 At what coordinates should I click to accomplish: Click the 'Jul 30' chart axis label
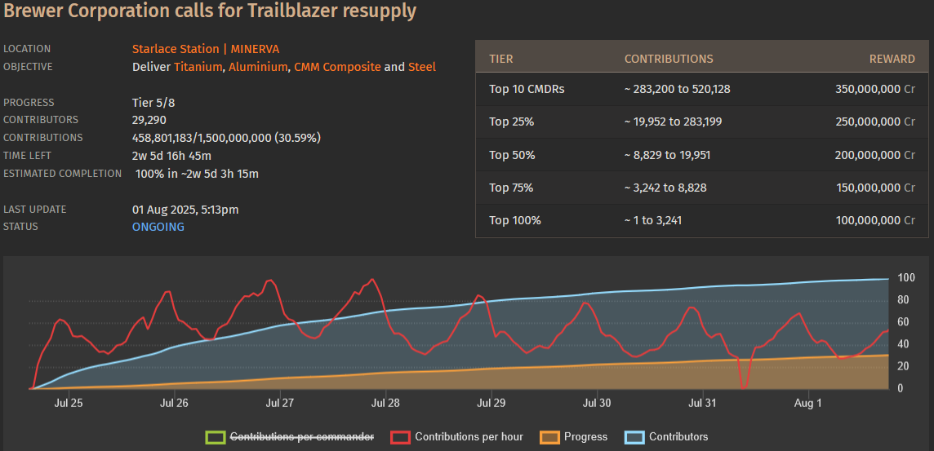click(597, 404)
